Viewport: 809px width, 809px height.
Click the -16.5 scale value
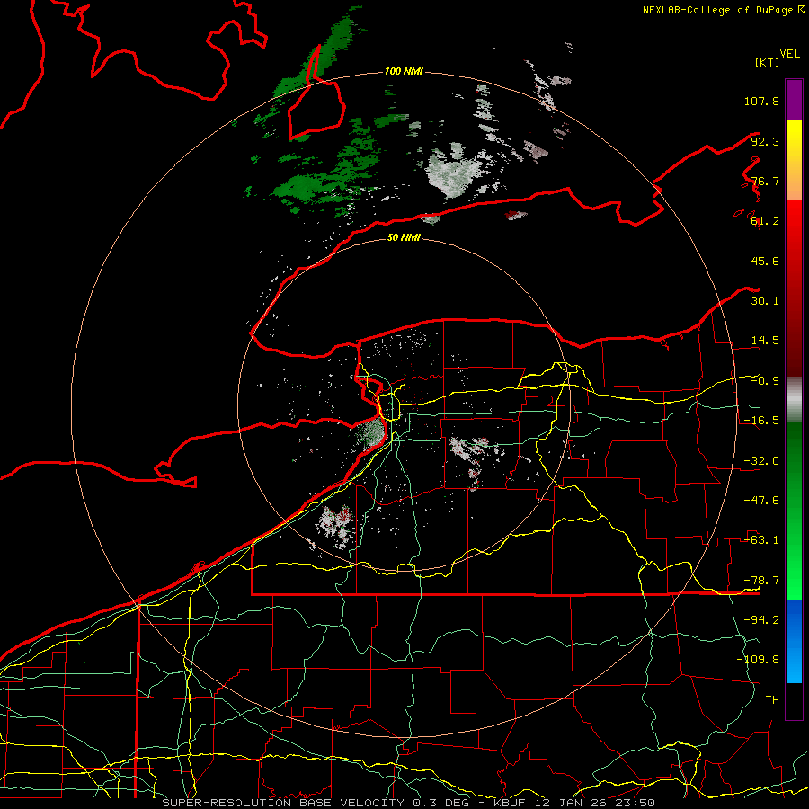point(761,421)
